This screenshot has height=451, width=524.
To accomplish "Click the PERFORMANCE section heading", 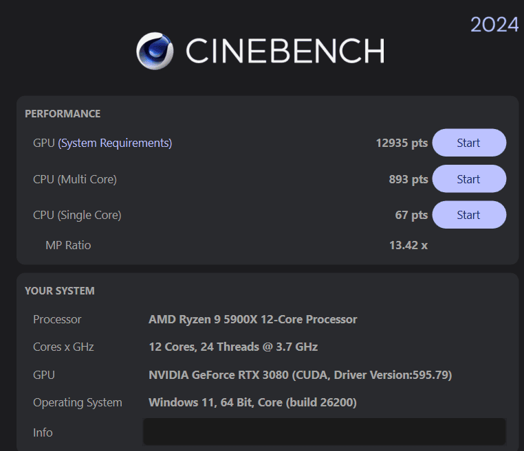I will point(63,114).
